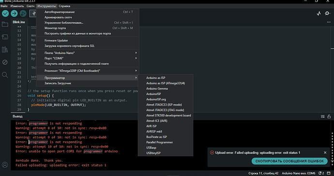Open the Serial Monitor icon at top right

[x=327, y=14]
